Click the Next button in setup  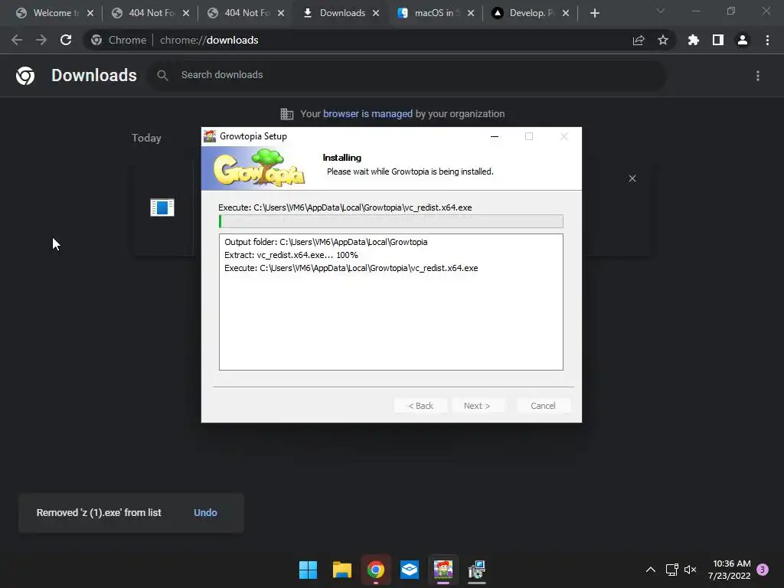coord(477,406)
